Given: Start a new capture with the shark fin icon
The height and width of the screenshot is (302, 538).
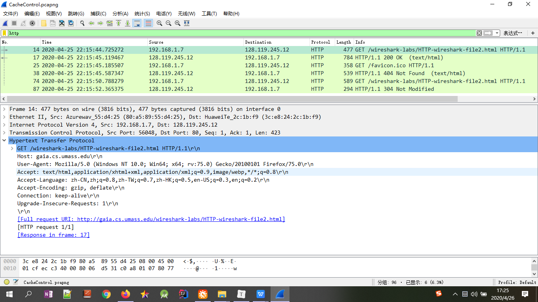Looking at the screenshot, I should coord(5,23).
